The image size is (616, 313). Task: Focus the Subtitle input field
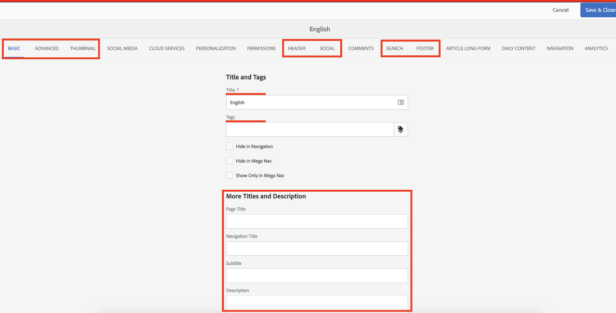coord(317,275)
